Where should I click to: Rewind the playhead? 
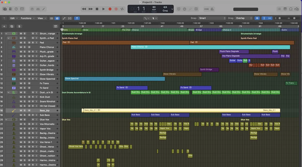(x=84, y=9)
